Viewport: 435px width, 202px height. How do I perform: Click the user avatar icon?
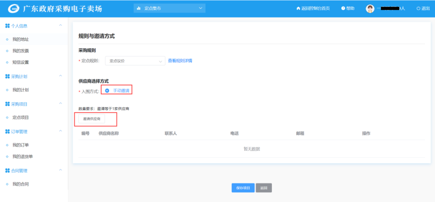coord(370,9)
